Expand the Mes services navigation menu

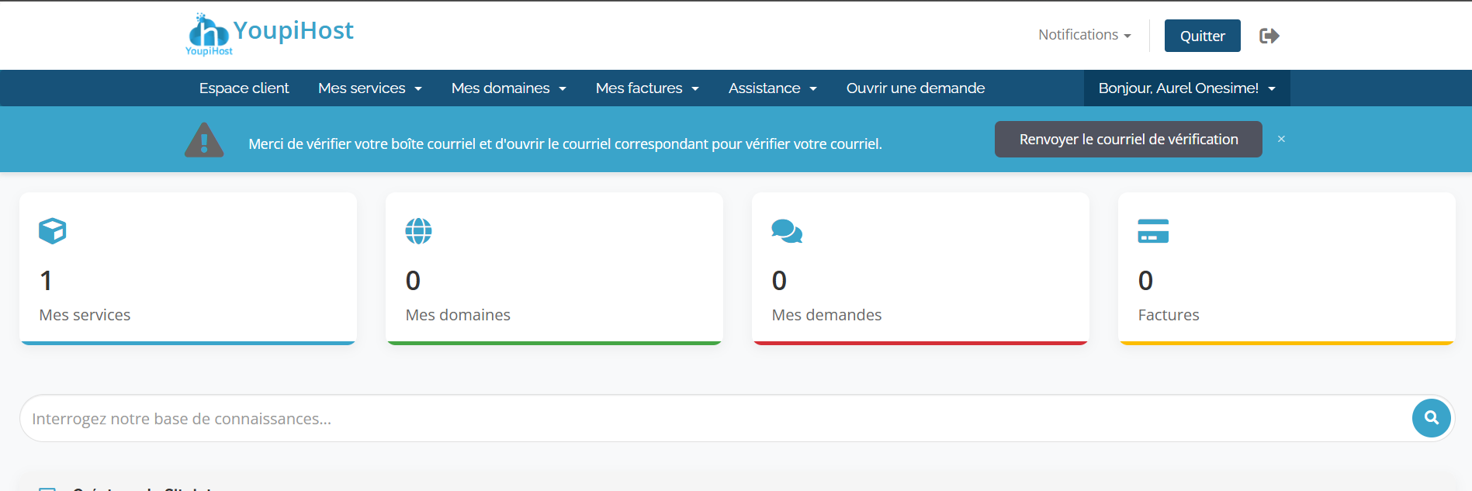pyautogui.click(x=369, y=88)
